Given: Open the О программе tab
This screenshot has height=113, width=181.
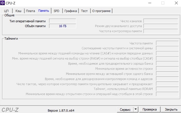Looking at the screenshot, I should [101, 11].
